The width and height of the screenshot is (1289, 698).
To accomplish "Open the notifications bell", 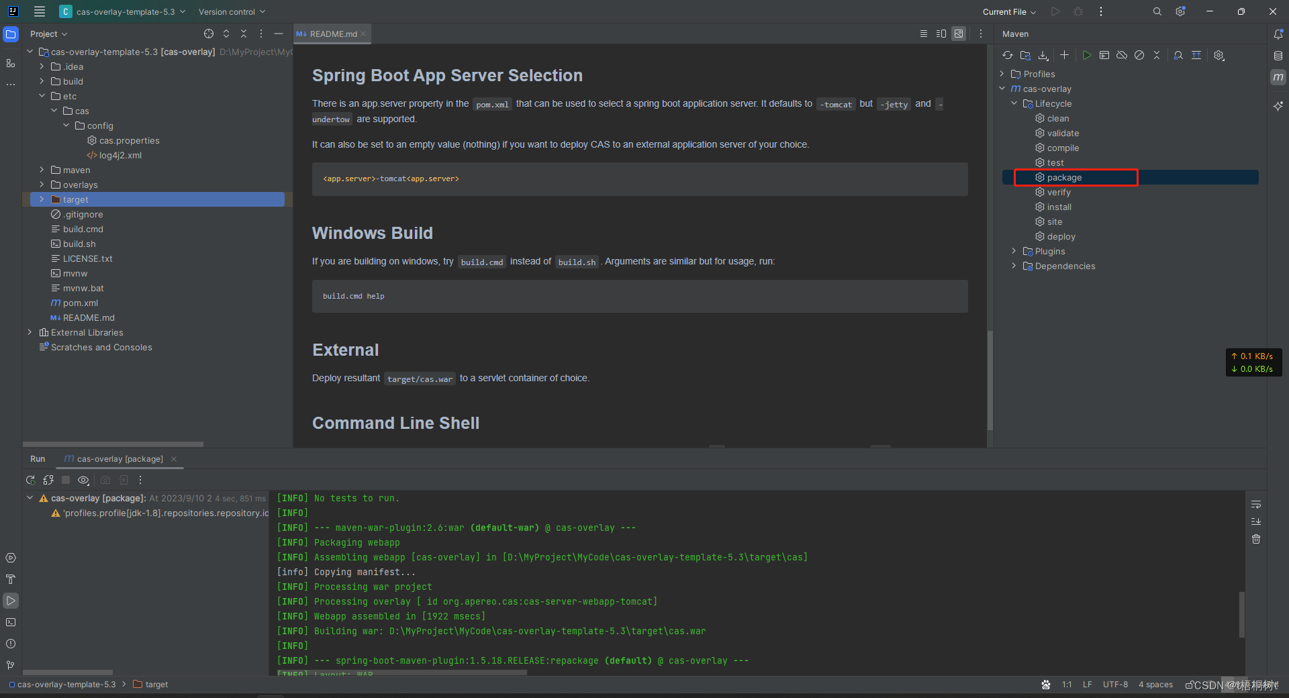I will pyautogui.click(x=1278, y=34).
